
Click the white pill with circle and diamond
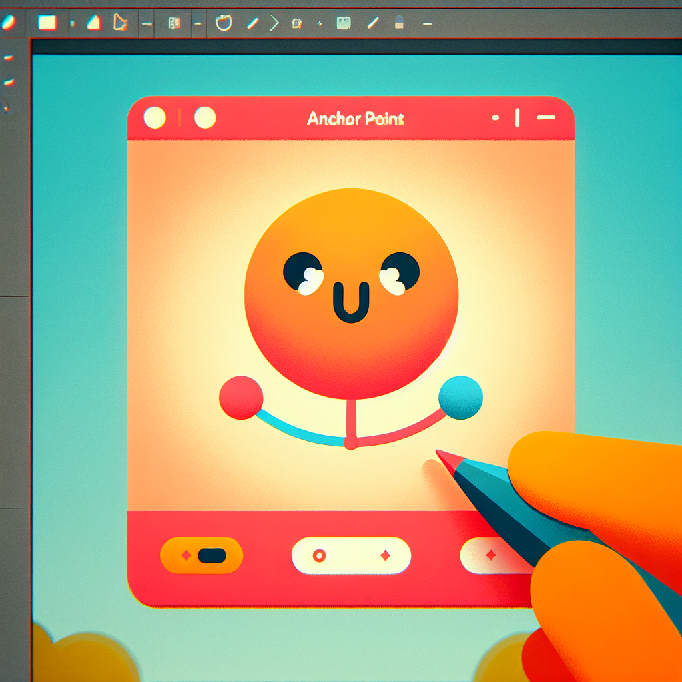351,555
